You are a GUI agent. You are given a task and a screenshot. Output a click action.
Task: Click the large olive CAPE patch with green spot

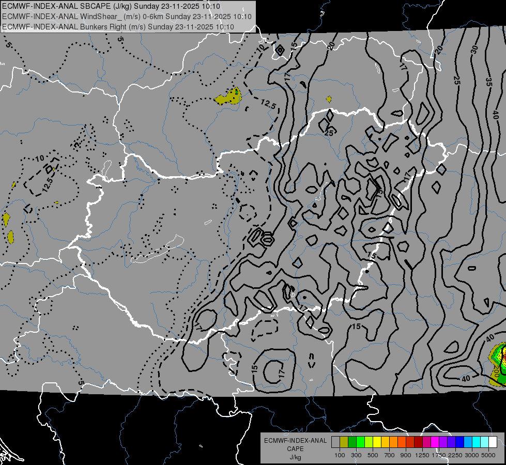[x=228, y=97]
